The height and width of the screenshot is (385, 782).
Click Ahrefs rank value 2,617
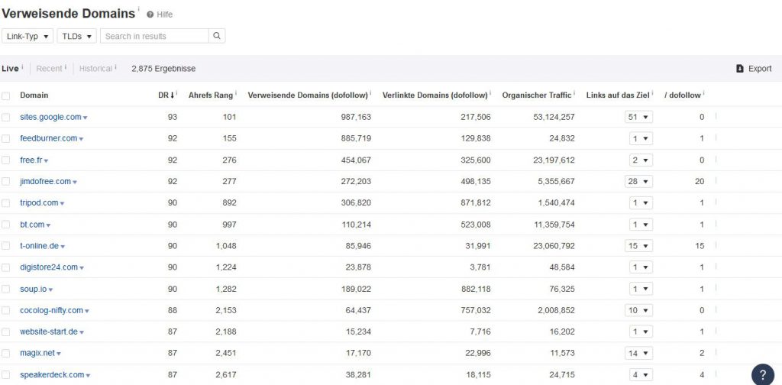pos(226,374)
